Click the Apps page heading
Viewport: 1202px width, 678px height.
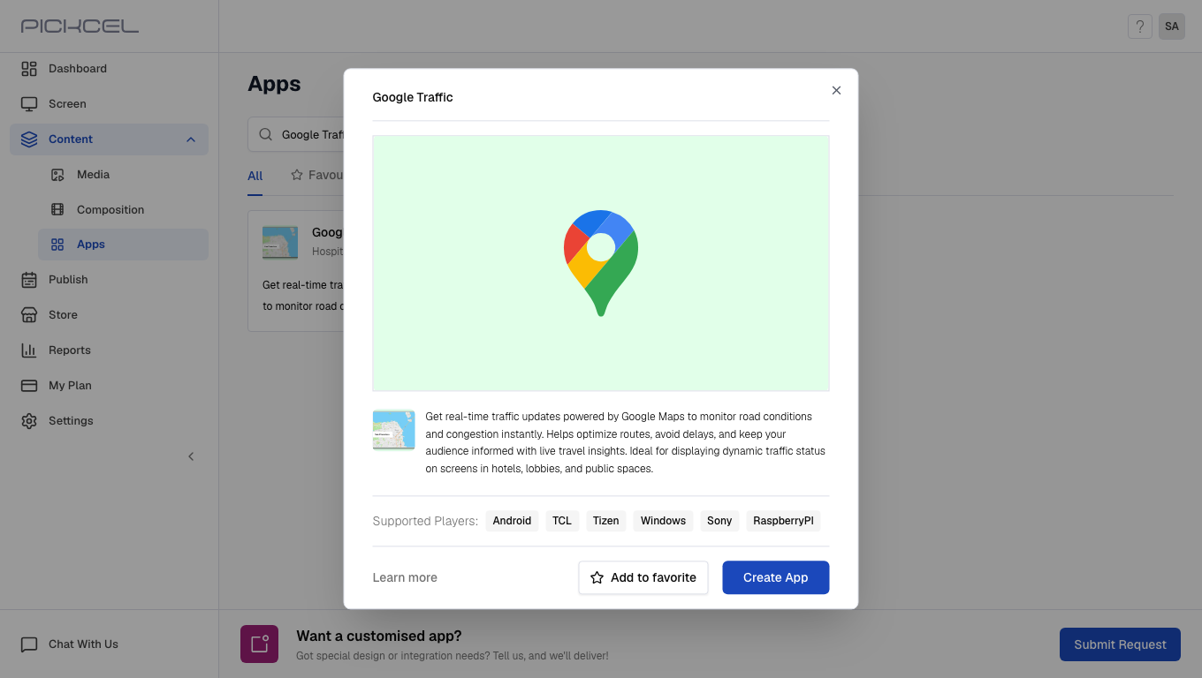pos(274,84)
